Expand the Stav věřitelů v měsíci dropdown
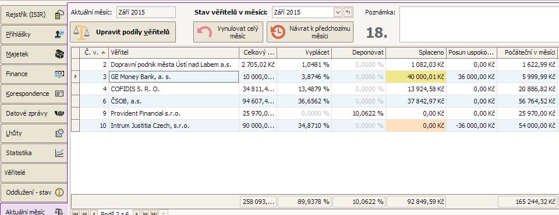This screenshot has width=559, height=215. 338,12
